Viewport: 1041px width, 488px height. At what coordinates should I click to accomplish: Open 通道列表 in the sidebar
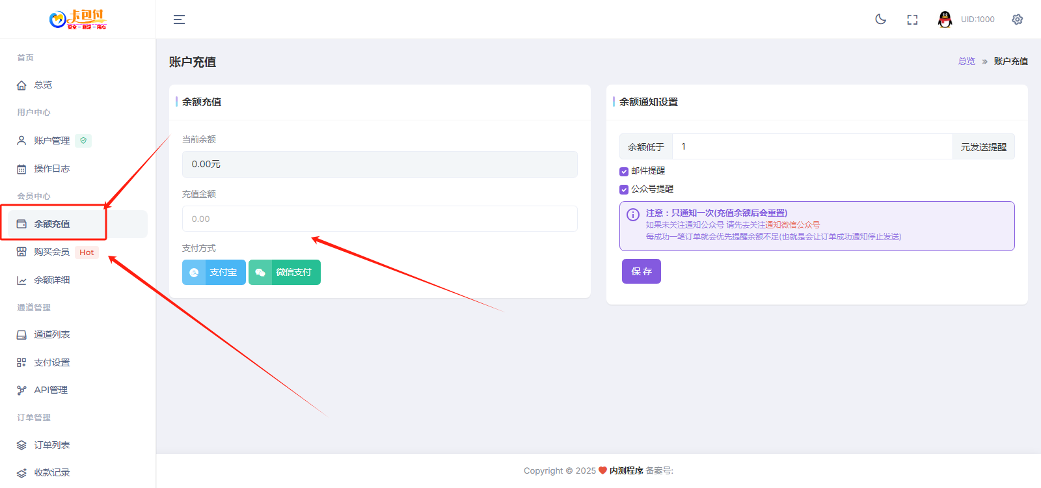pyautogui.click(x=52, y=334)
